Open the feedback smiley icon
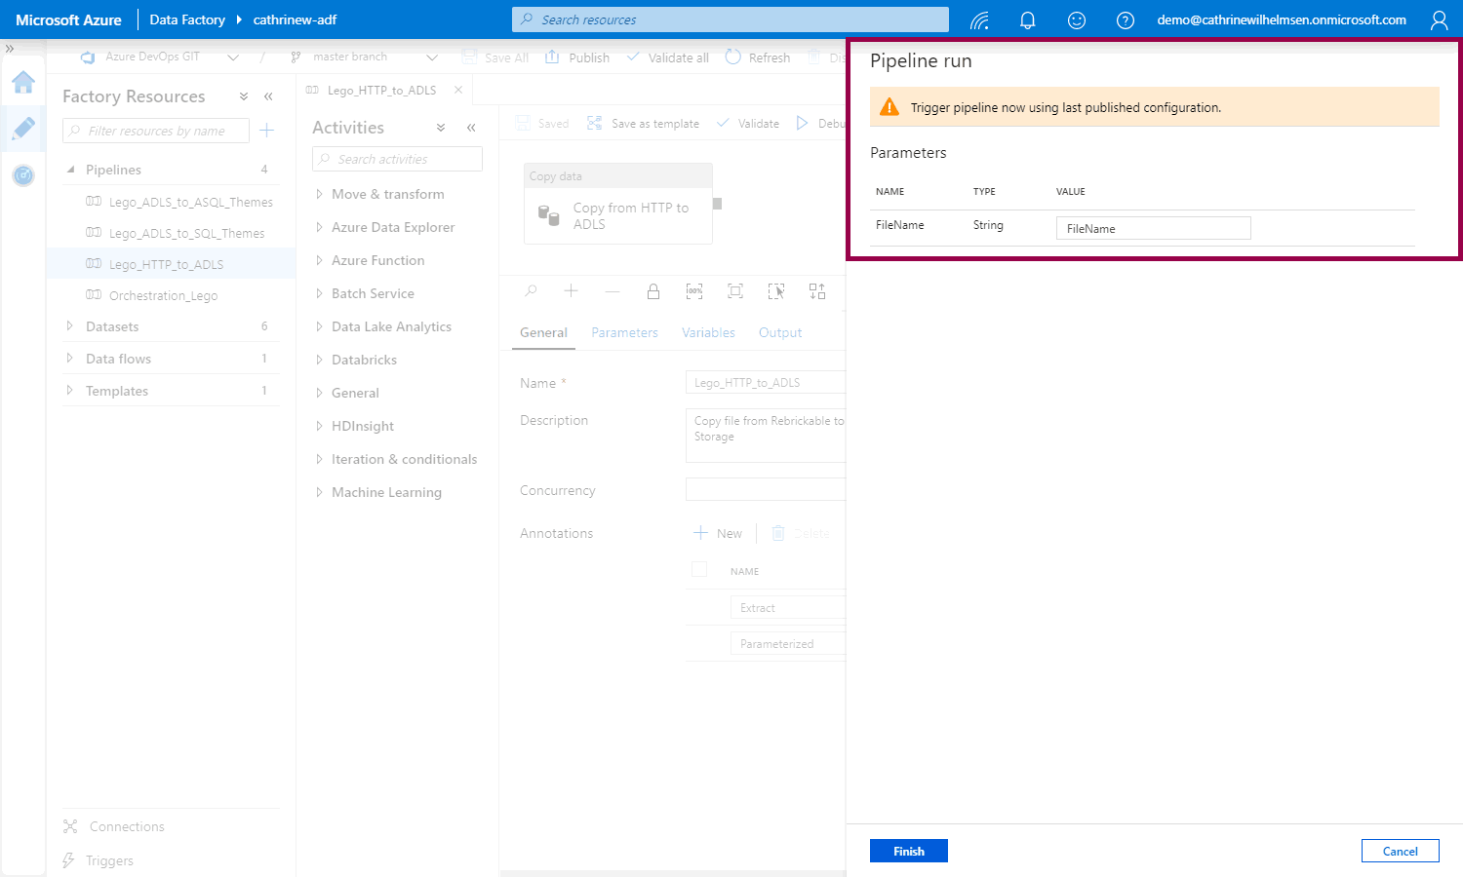This screenshot has height=877, width=1463. (1076, 20)
